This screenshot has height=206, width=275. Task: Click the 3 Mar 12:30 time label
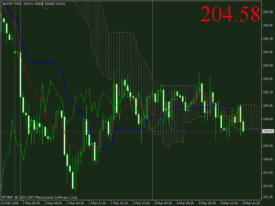pos(97,203)
